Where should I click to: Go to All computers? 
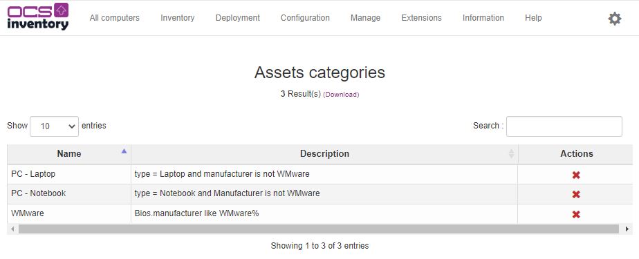[x=115, y=18]
